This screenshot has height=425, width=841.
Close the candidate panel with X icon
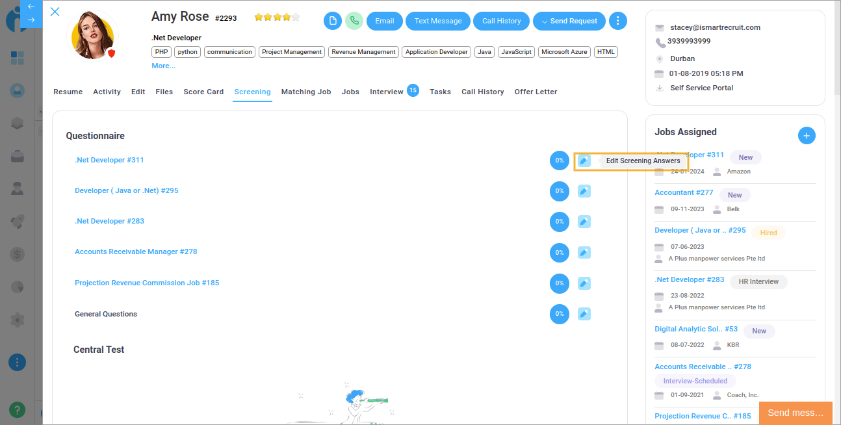[x=55, y=12]
